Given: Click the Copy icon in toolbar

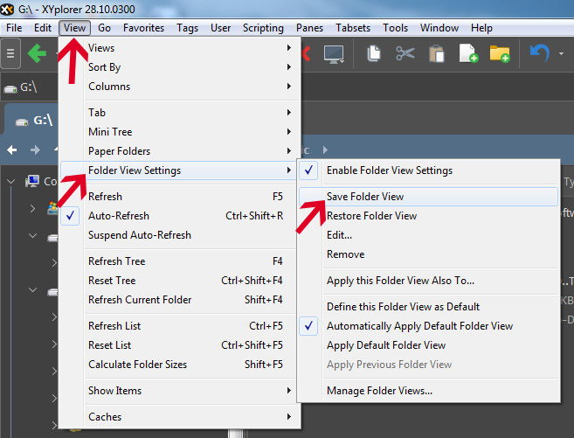Looking at the screenshot, I should click(x=374, y=54).
